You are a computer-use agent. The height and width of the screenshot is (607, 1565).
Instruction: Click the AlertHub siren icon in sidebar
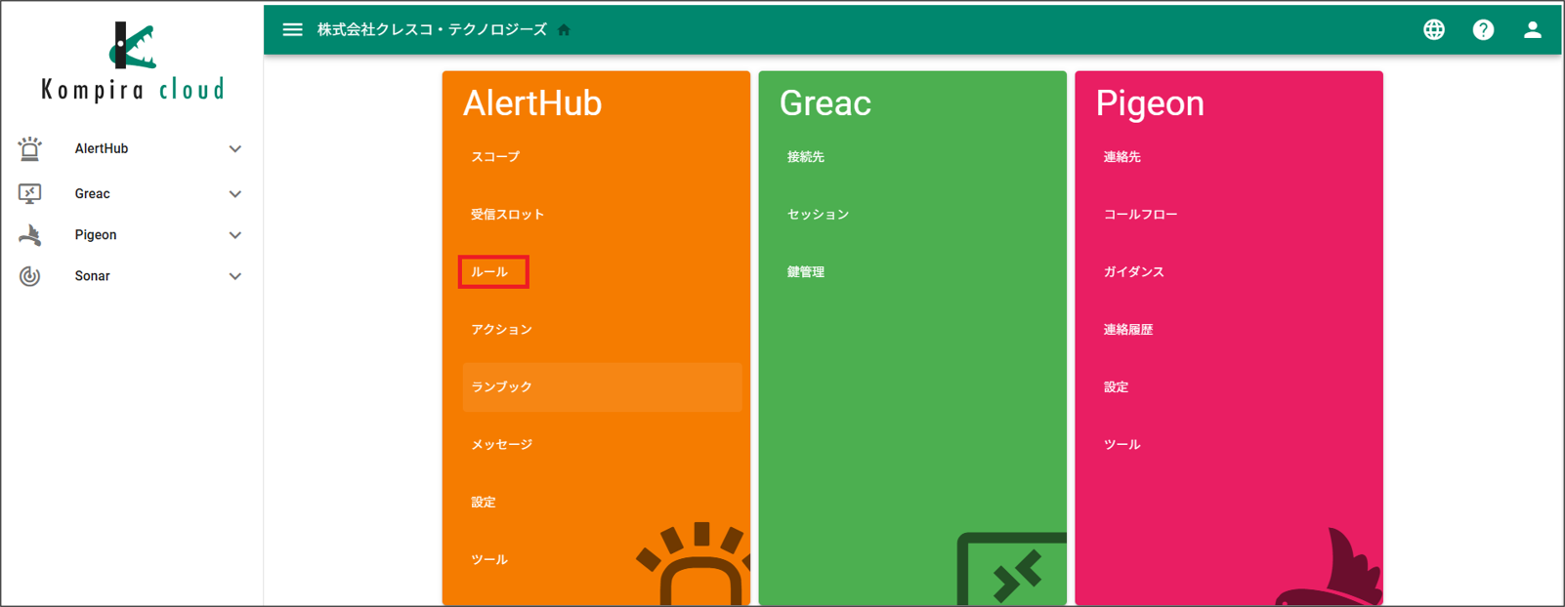pyautogui.click(x=30, y=148)
